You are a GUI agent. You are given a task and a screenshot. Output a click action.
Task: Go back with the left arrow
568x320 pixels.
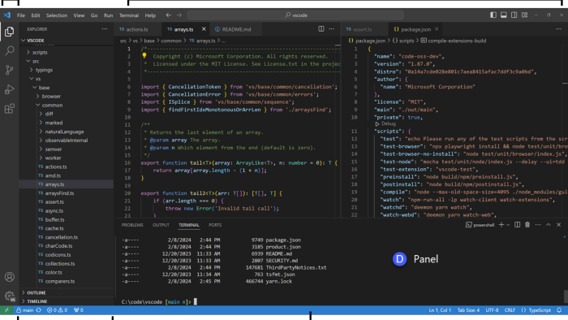click(x=169, y=15)
